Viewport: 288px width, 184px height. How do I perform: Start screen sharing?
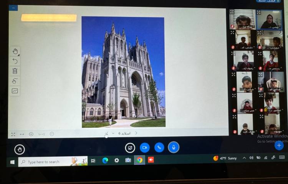[x=130, y=148]
